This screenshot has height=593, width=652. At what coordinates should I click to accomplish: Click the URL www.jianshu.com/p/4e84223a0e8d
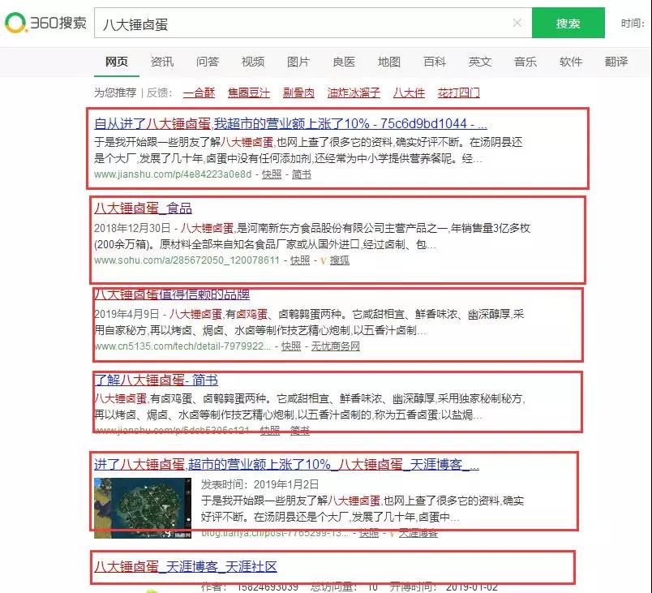click(x=173, y=174)
